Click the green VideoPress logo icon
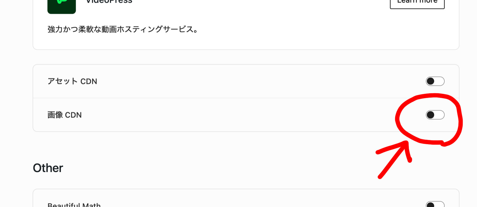477x207 pixels. tap(61, 6)
